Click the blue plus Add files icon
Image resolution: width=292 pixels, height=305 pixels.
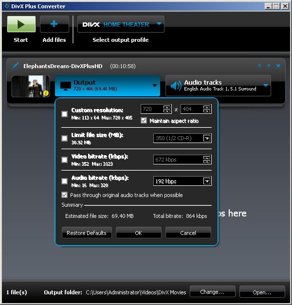click(54, 24)
